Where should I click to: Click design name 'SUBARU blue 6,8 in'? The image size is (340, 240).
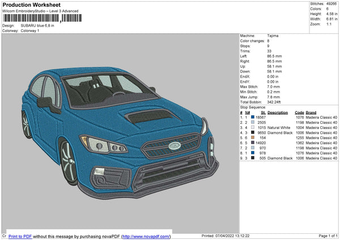(37, 25)
